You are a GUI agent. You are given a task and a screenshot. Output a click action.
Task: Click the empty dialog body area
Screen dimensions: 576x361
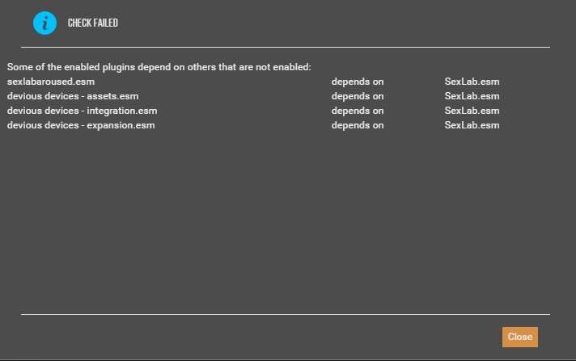pos(286,220)
